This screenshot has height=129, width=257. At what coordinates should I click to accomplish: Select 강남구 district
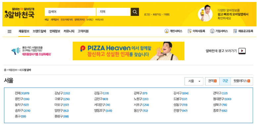[62, 93]
